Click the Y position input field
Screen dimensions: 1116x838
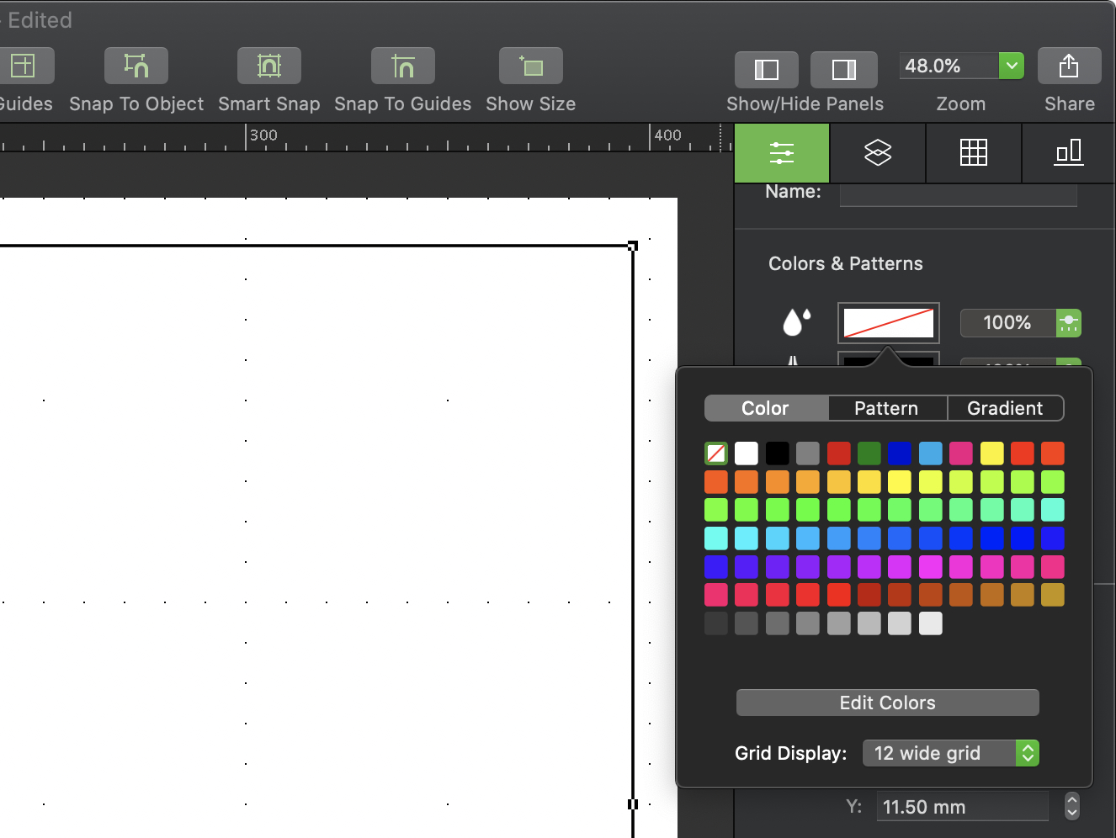click(x=962, y=807)
